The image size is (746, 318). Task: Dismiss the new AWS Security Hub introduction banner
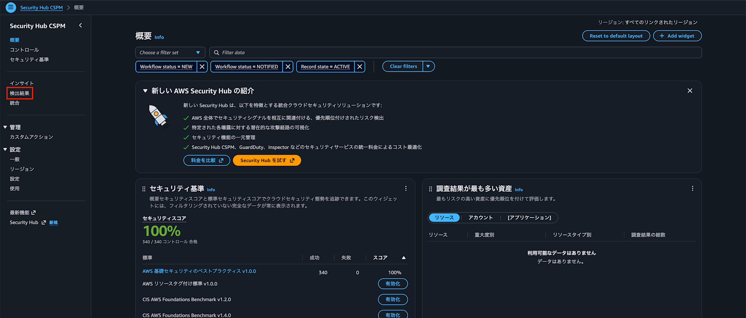(690, 91)
